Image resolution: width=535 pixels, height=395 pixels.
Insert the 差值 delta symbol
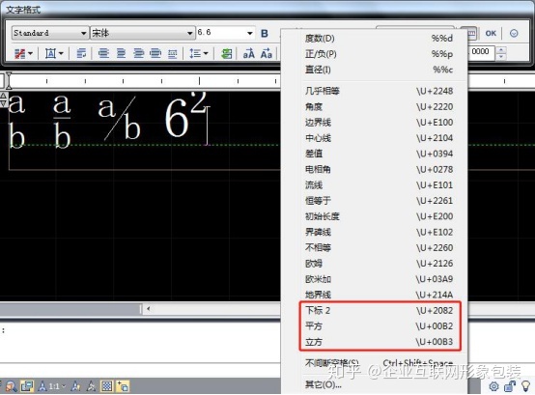[x=379, y=154]
